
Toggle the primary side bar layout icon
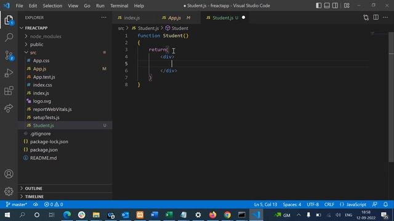(x=319, y=6)
